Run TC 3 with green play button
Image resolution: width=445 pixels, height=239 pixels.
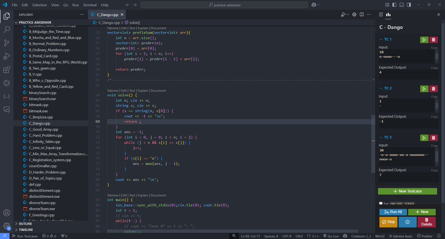coord(424,138)
